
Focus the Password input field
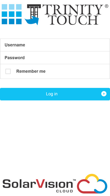click(55, 58)
